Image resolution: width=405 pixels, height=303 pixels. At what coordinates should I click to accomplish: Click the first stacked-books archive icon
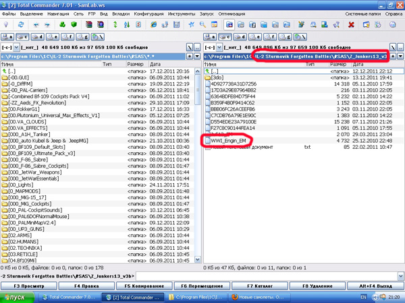89,25
